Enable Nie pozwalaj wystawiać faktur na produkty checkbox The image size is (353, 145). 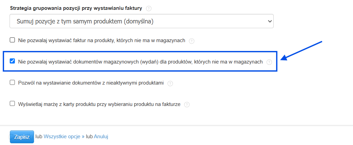(x=12, y=40)
